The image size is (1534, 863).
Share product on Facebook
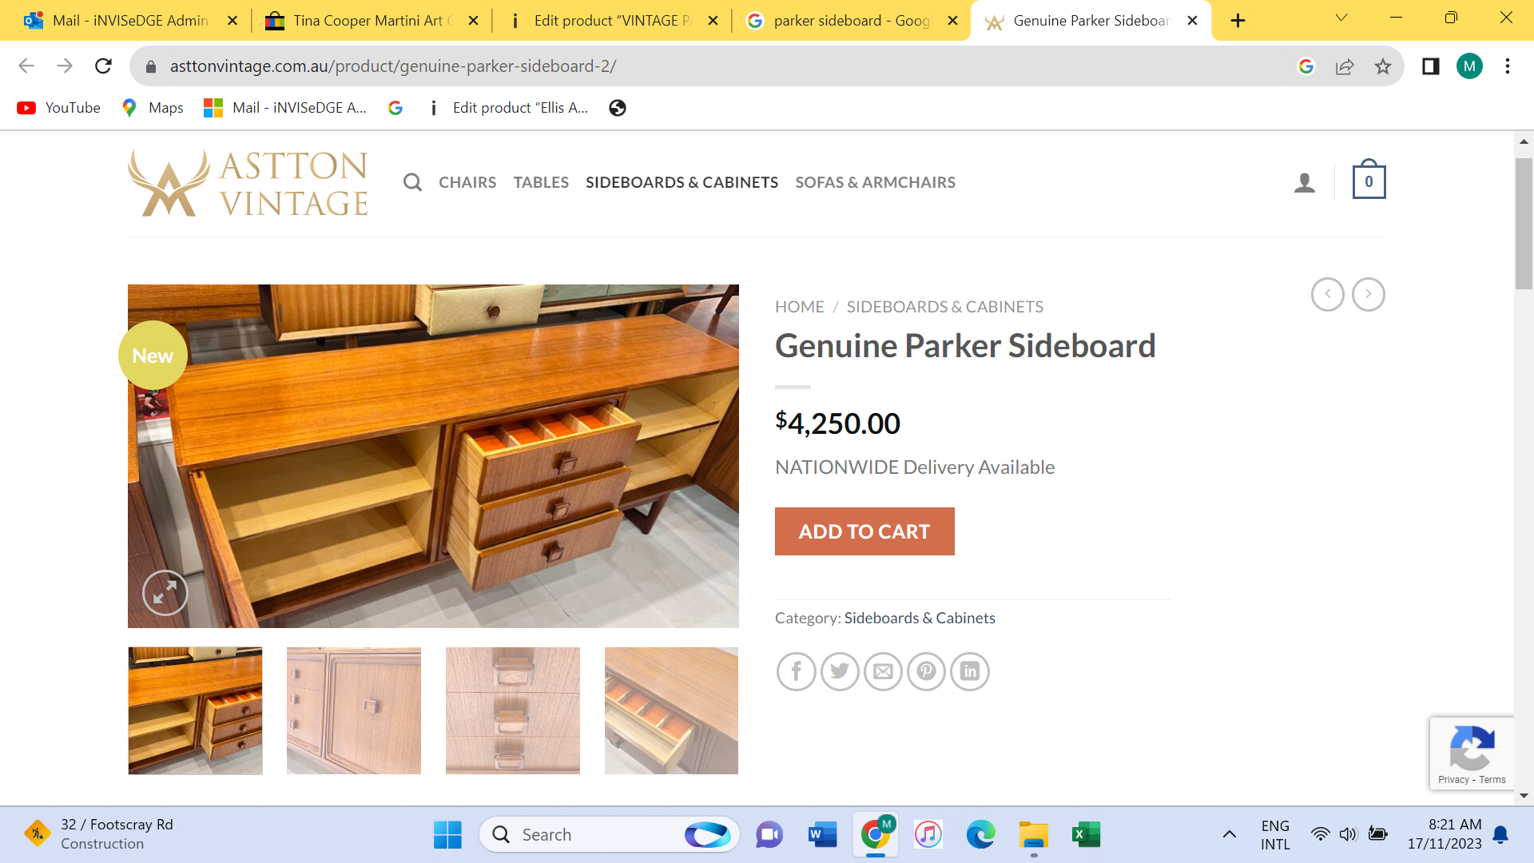click(796, 671)
